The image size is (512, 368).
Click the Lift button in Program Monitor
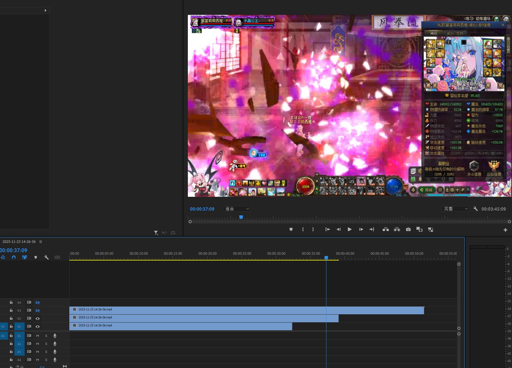386,229
